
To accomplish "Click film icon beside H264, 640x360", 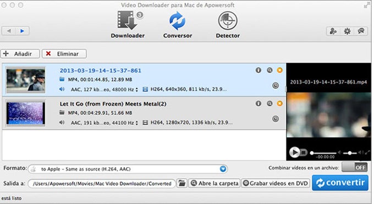I will [x=145, y=89].
